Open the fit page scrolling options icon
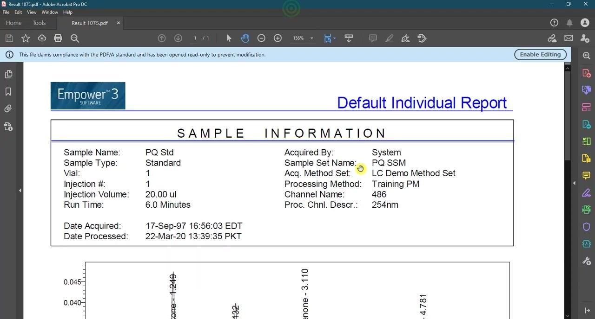The width and height of the screenshot is (595, 319). [328, 38]
